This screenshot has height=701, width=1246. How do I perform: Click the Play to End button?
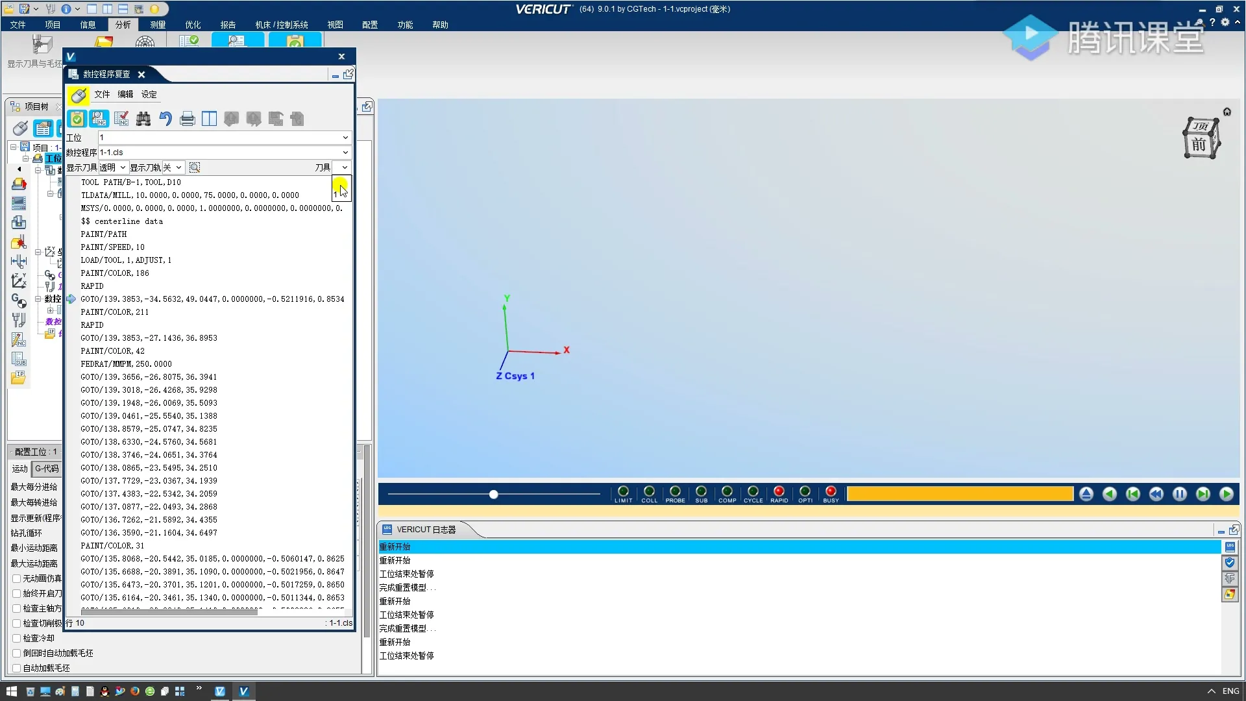[1226, 495]
